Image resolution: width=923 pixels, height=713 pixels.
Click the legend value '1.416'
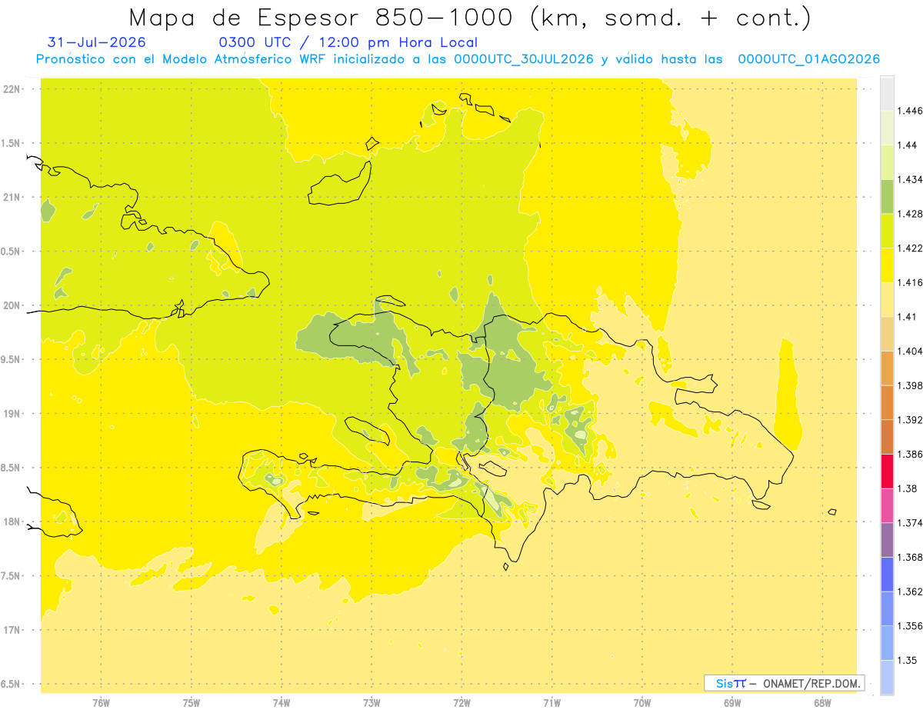pos(911,282)
